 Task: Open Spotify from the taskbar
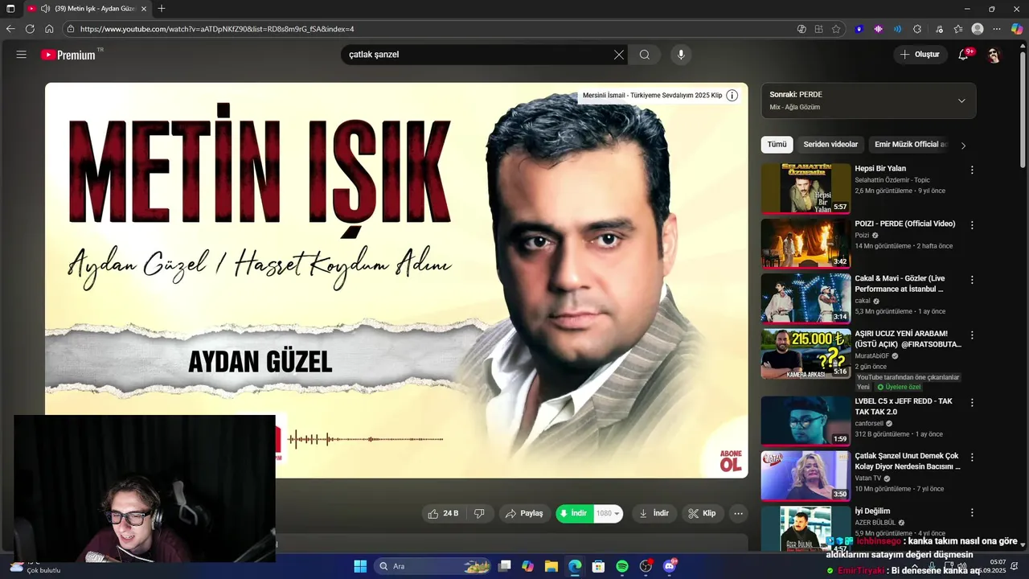point(622,566)
